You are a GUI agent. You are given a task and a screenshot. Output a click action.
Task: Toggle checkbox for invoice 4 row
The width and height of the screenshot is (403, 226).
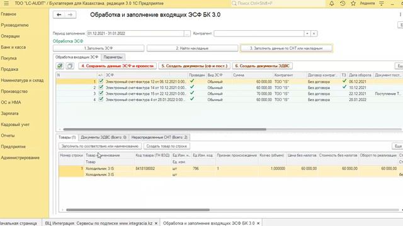coord(101,99)
